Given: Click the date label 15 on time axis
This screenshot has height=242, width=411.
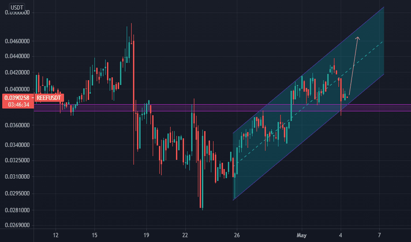Looking at the screenshot, I should click(x=94, y=235).
